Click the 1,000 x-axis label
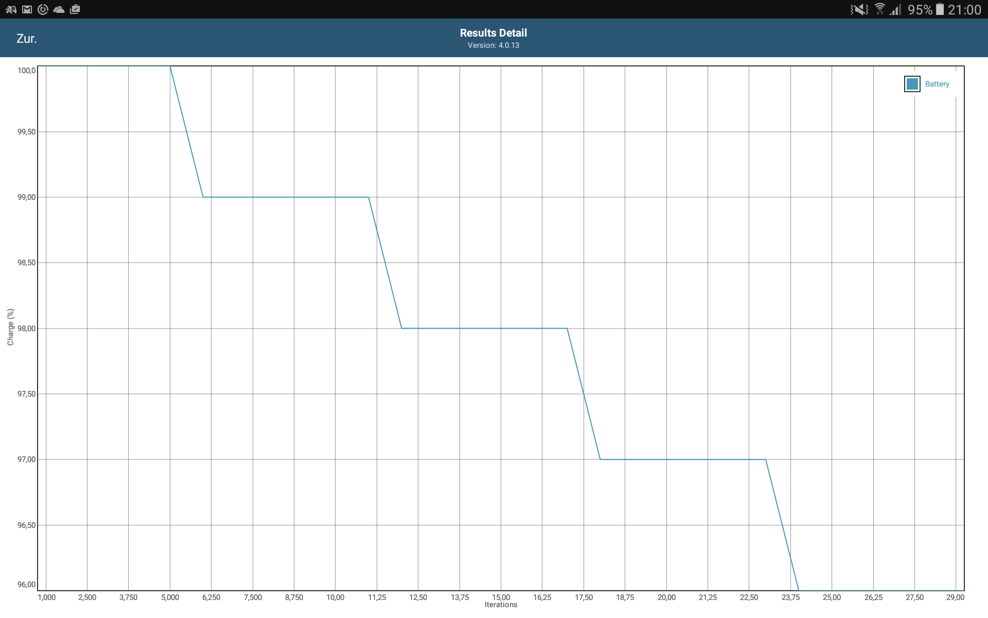This screenshot has height=618, width=988. pos(47,597)
